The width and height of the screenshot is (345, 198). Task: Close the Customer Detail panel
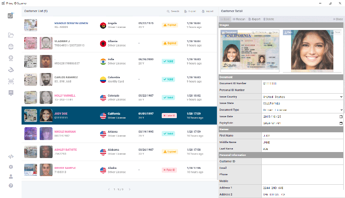point(338,19)
